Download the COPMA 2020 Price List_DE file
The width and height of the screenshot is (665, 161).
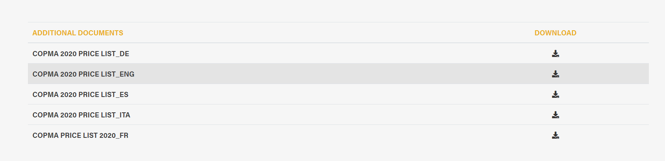click(x=555, y=54)
